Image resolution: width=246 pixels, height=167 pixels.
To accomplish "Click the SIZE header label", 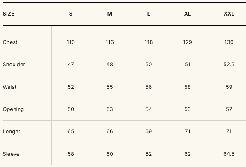I will click(9, 14).
